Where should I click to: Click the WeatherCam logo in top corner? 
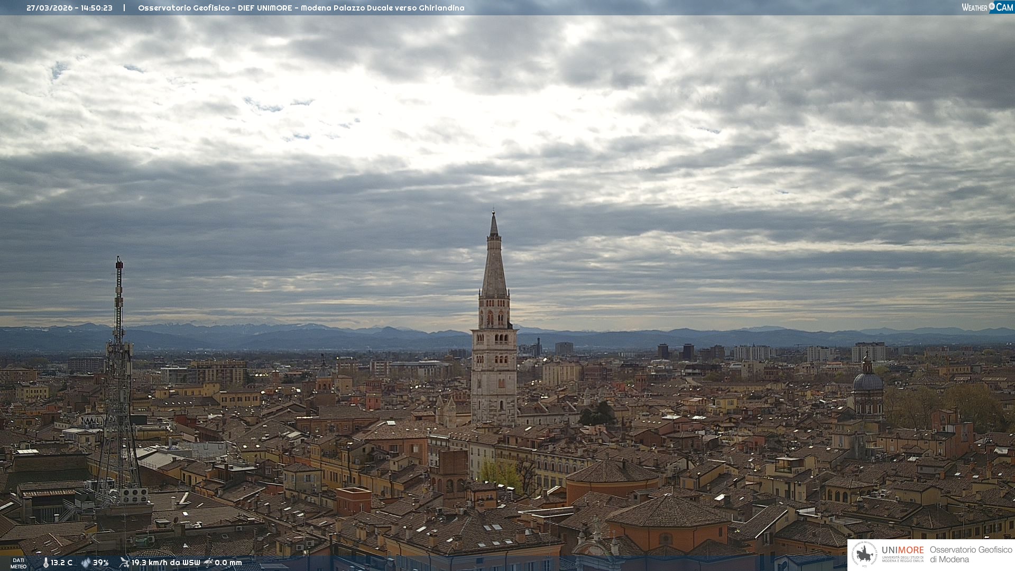pos(986,7)
